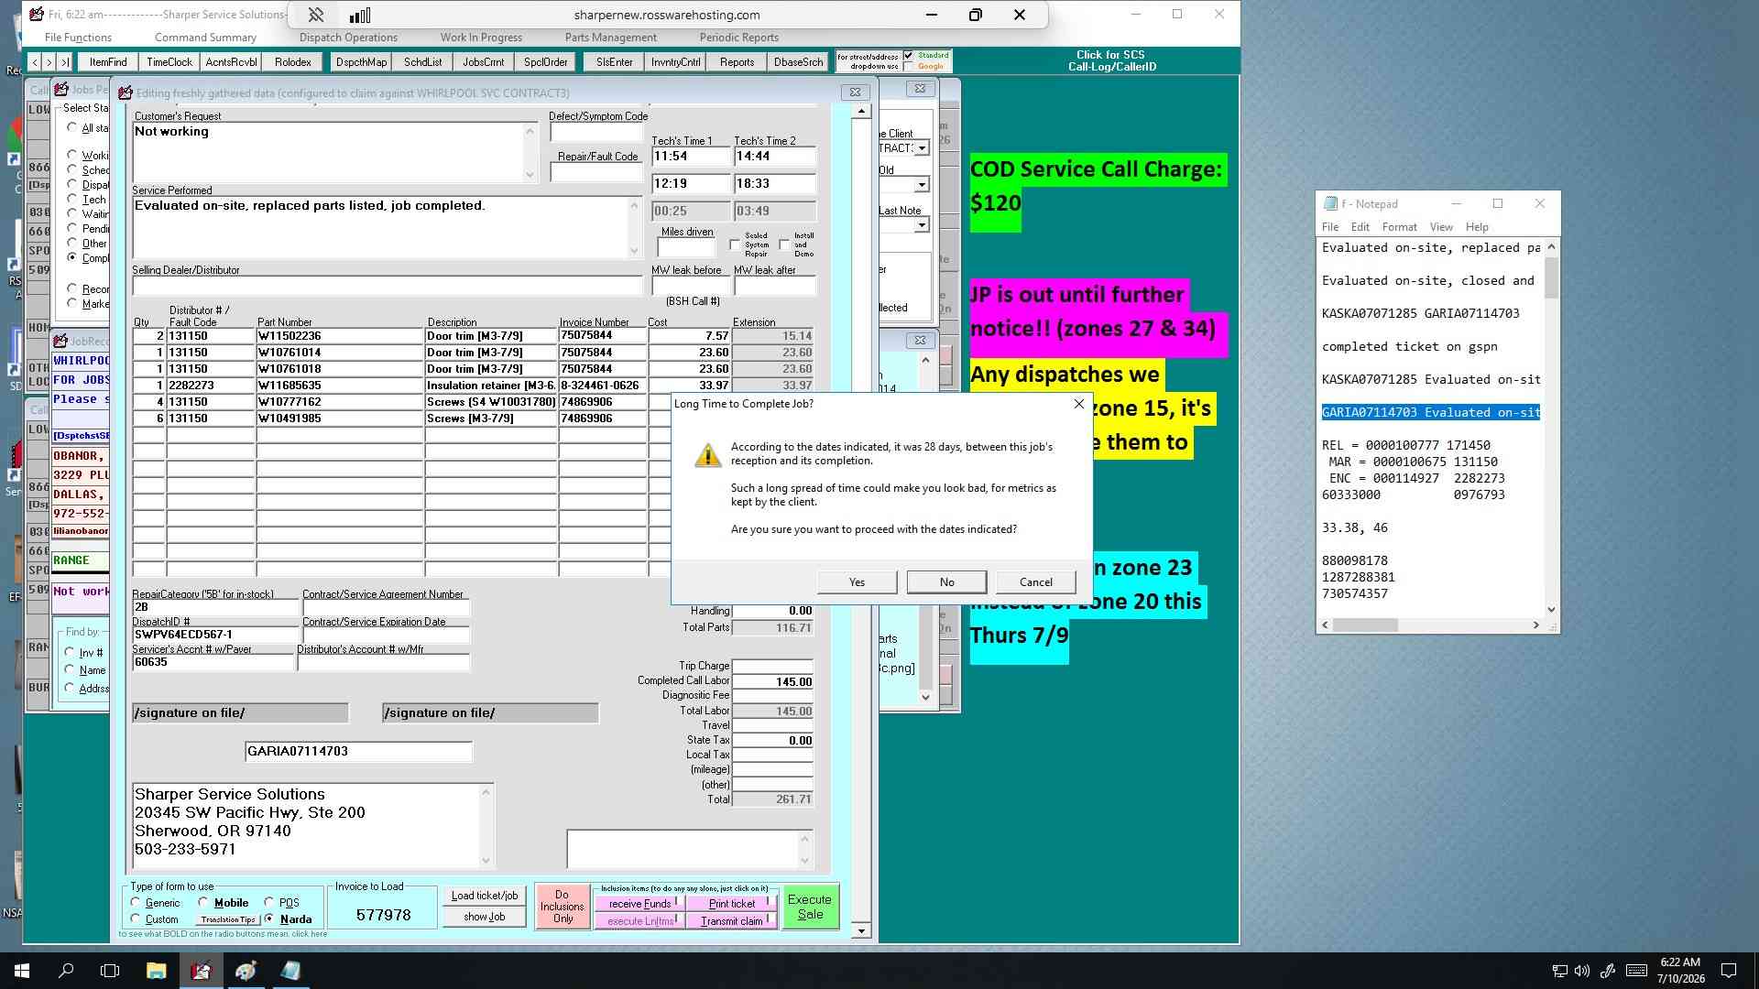
Task: Open Task View icon on taskbar
Action: point(110,971)
